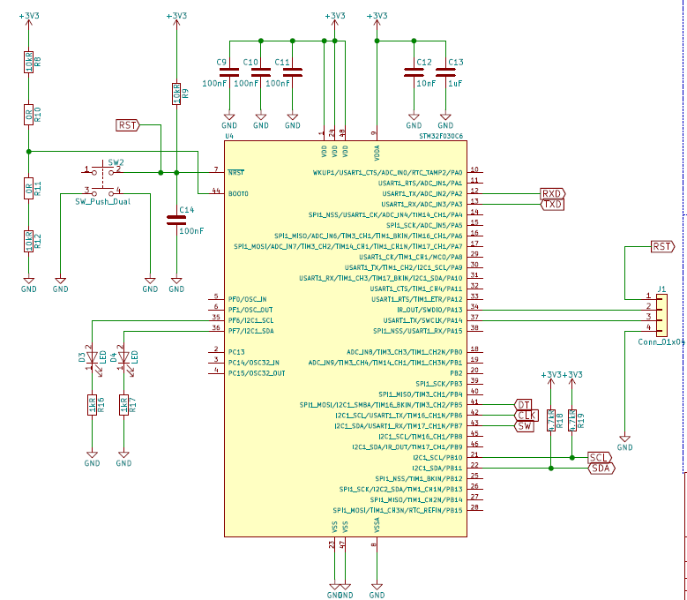Select LED D3 symbol
Viewport: 687px width, 600px height.
point(92,357)
